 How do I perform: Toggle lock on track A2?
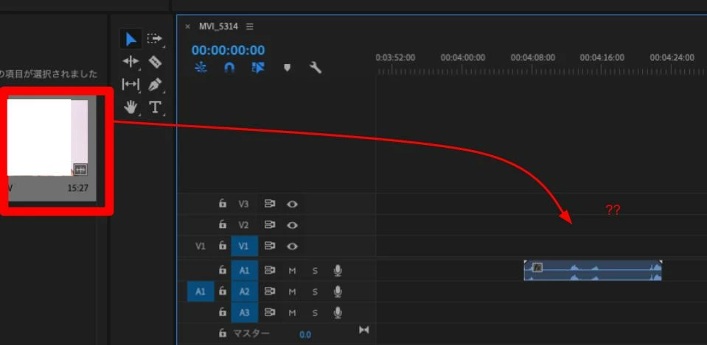(x=223, y=291)
